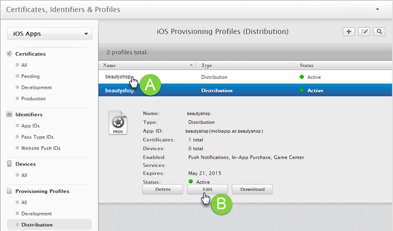Click the edit profiles pencil icon

tap(364, 32)
